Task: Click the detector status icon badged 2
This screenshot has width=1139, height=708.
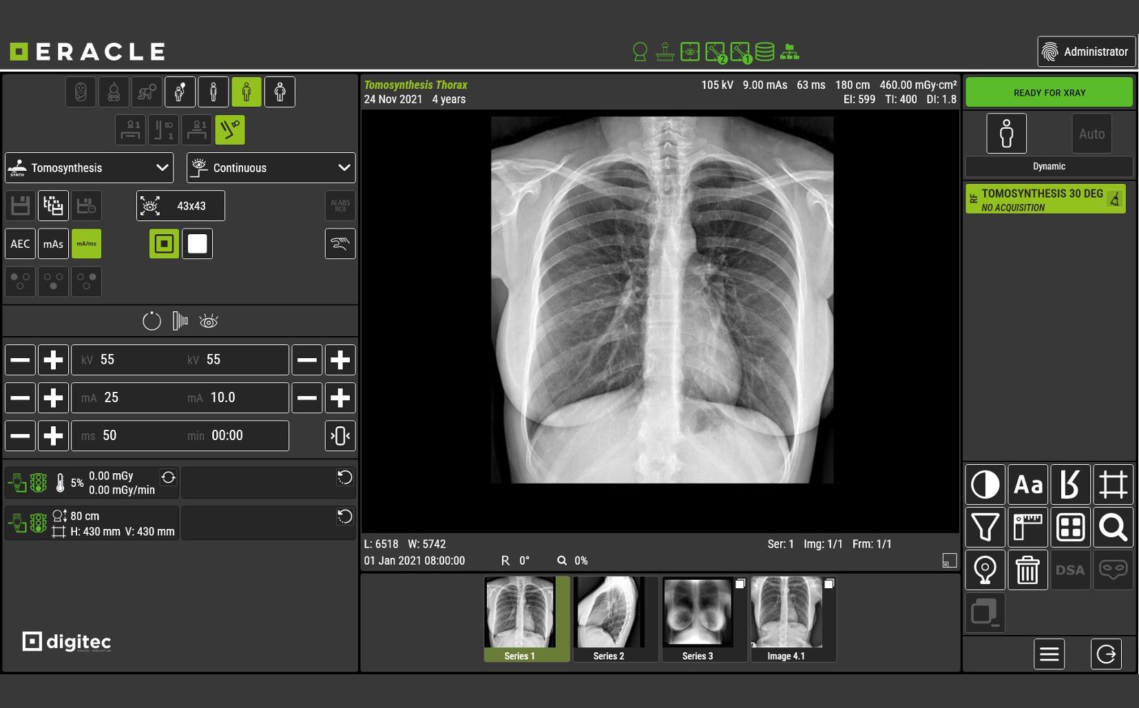Action: (715, 52)
